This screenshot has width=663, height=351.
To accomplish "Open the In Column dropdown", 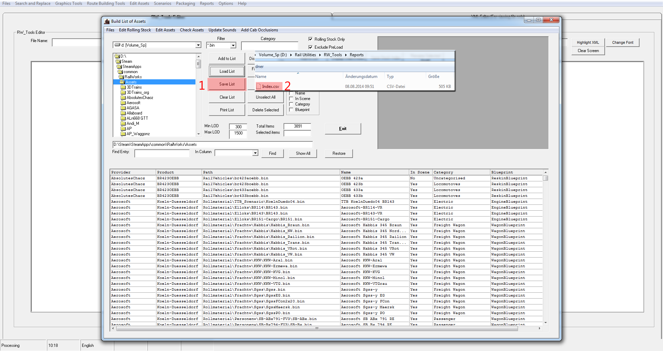I will pos(255,153).
